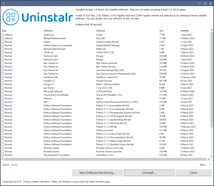
Task: Check Battle.net for uninstallation
Action: pyautogui.click(x=3, y=49)
